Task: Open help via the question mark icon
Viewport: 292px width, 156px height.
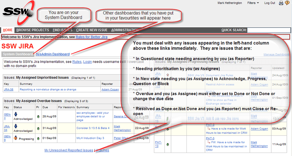Action: (287, 3)
